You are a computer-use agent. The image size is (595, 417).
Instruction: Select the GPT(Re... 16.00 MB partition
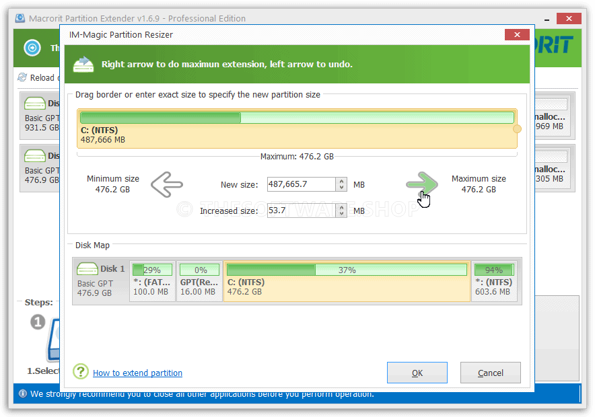[199, 281]
